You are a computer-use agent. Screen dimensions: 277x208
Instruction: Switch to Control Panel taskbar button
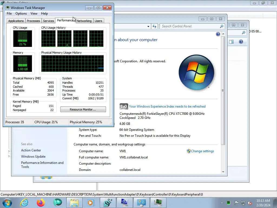tap(141, 203)
